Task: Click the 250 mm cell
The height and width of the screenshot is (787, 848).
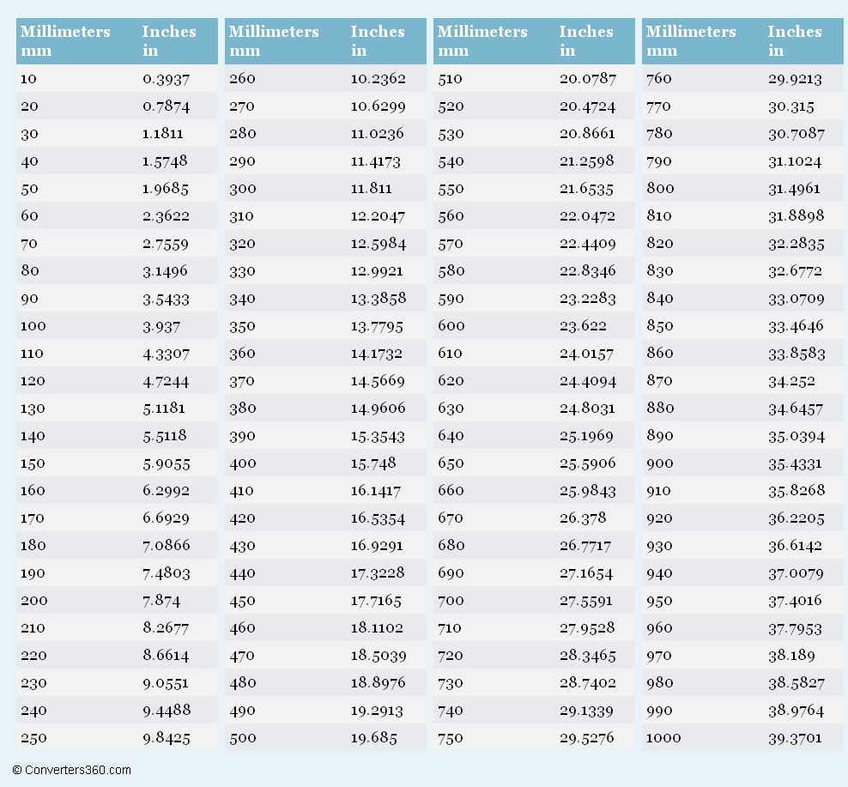Action: tap(33, 737)
